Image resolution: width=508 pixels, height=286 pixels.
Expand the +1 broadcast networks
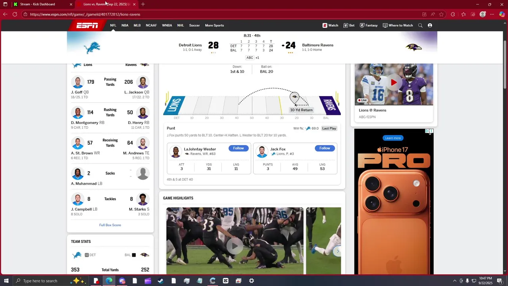click(257, 58)
